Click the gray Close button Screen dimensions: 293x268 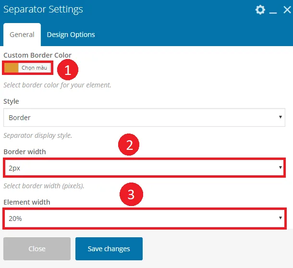pyautogui.click(x=37, y=249)
